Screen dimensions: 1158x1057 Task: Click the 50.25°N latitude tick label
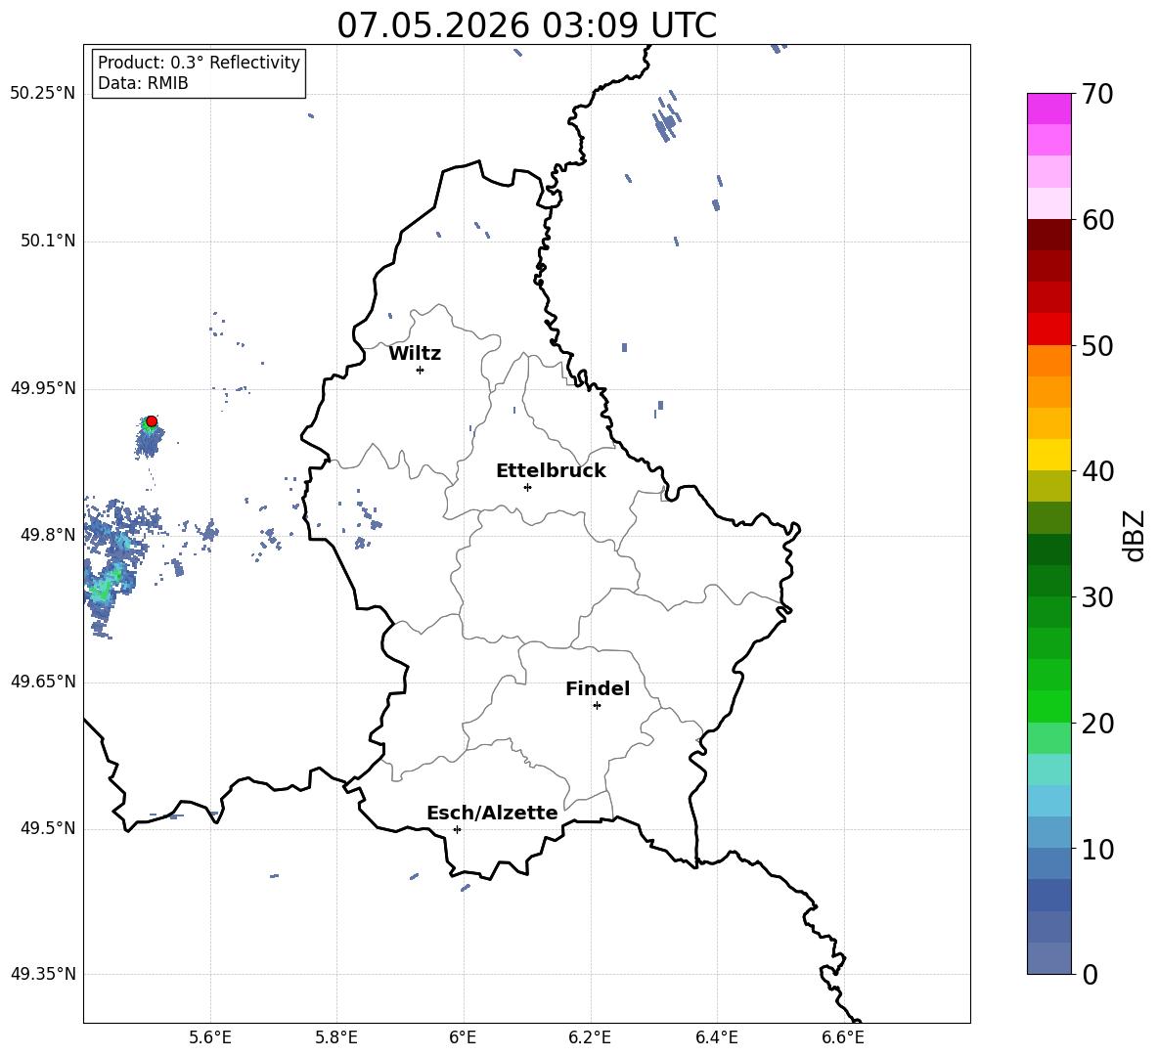coord(43,94)
